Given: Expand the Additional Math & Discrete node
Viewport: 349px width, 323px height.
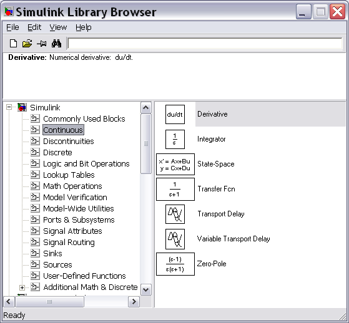Looking at the screenshot, I should pyautogui.click(x=22, y=287).
